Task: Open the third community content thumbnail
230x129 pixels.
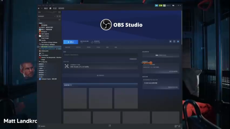Action: 126,98
